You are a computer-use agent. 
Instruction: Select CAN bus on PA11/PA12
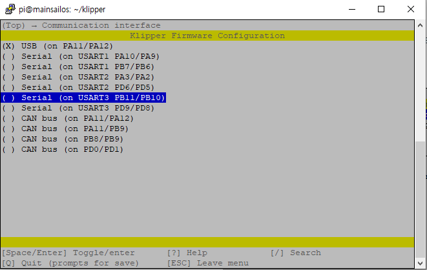tap(68, 118)
